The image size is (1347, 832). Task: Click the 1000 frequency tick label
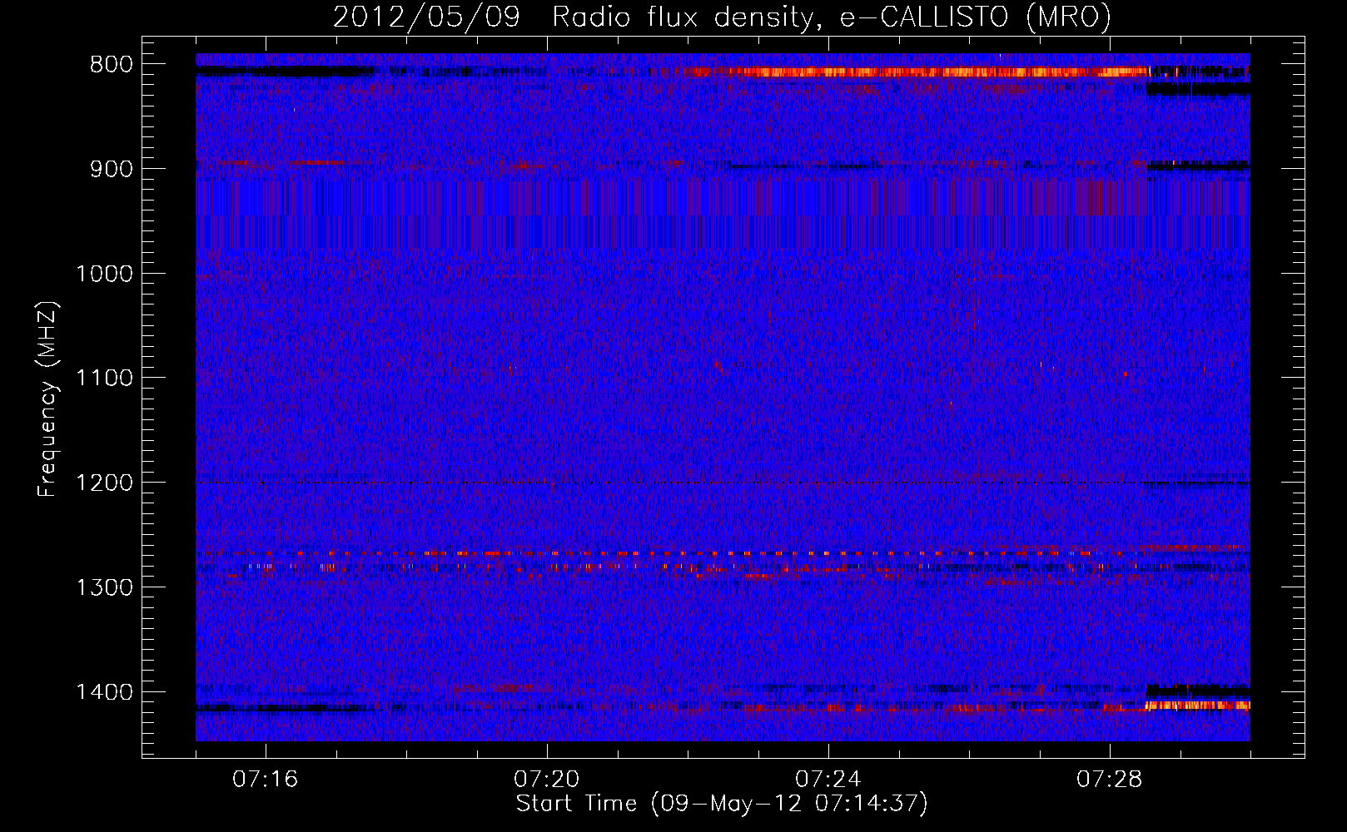(x=104, y=274)
